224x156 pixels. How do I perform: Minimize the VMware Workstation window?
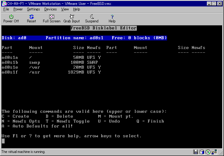209,4
